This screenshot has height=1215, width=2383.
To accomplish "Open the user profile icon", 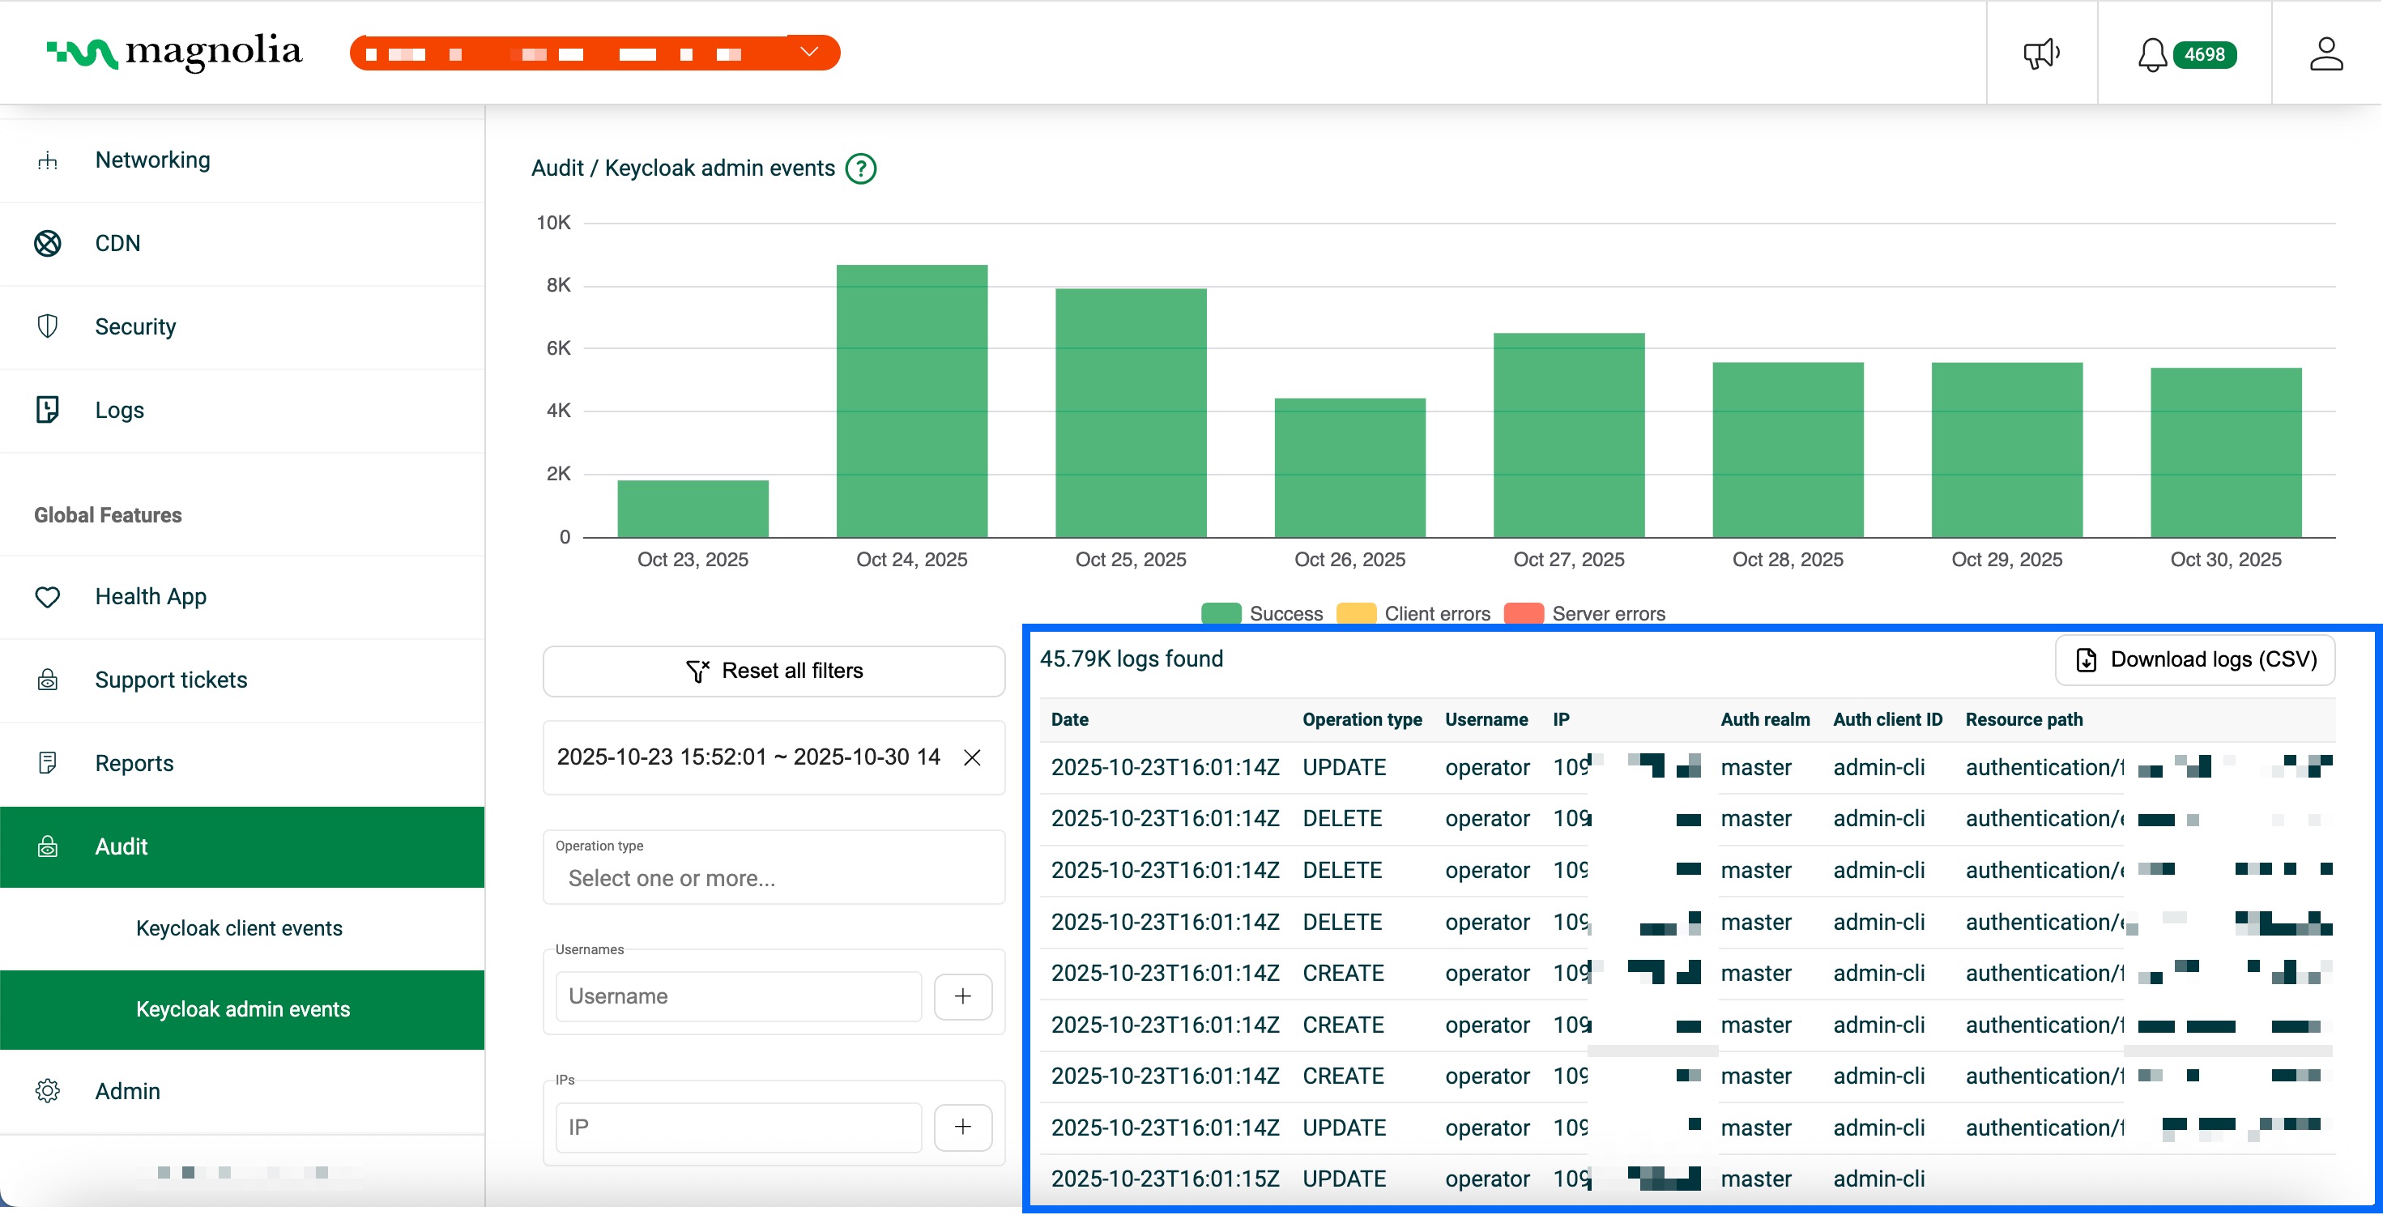I will 2329,53.
